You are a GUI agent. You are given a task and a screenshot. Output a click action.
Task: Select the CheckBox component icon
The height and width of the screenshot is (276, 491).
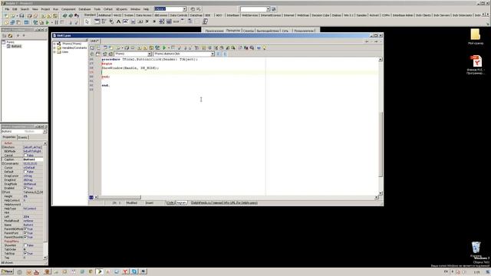[x=147, y=21]
